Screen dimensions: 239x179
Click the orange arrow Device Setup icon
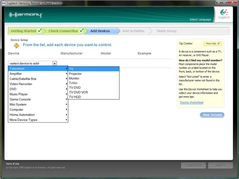(17, 45)
